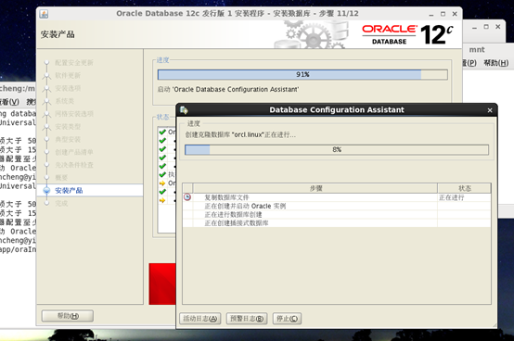This screenshot has width=514, height=341.
Task: Select the 复制数据库文件 row
Action: click(337, 197)
